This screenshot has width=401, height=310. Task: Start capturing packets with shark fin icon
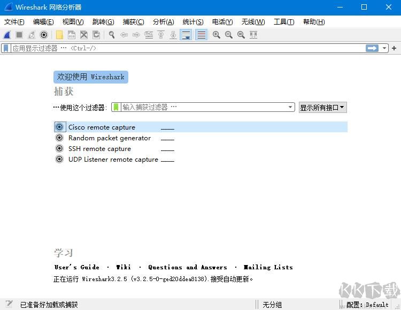(7, 35)
